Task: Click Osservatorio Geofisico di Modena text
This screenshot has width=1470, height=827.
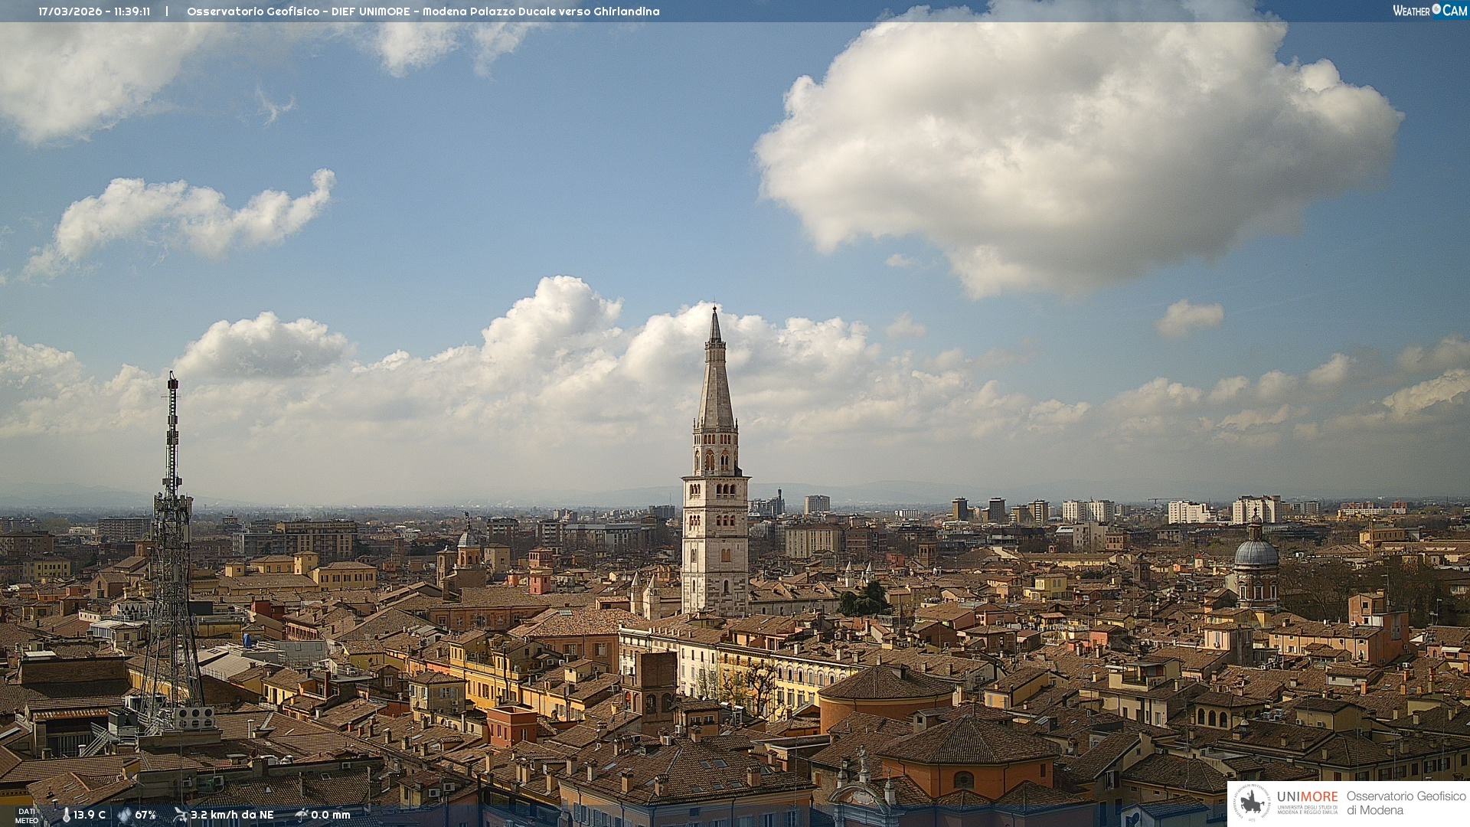Action: [1406, 803]
